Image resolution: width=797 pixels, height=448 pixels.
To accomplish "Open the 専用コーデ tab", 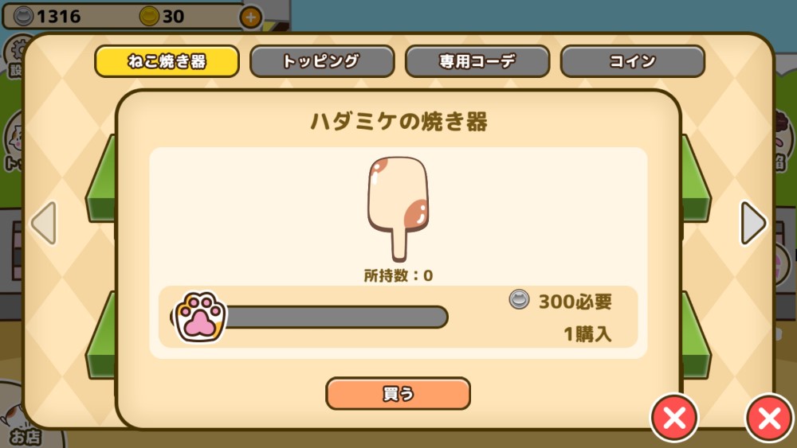I will (477, 61).
